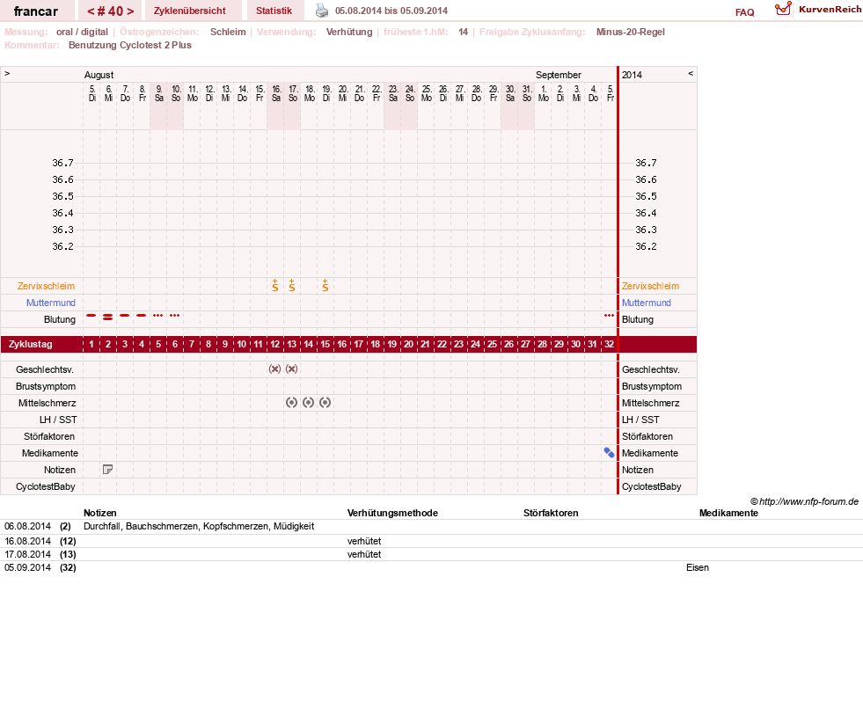Click the 'Benutzung Cyclotest 2 Plus' comment
The image size is (863, 723).
pos(130,45)
